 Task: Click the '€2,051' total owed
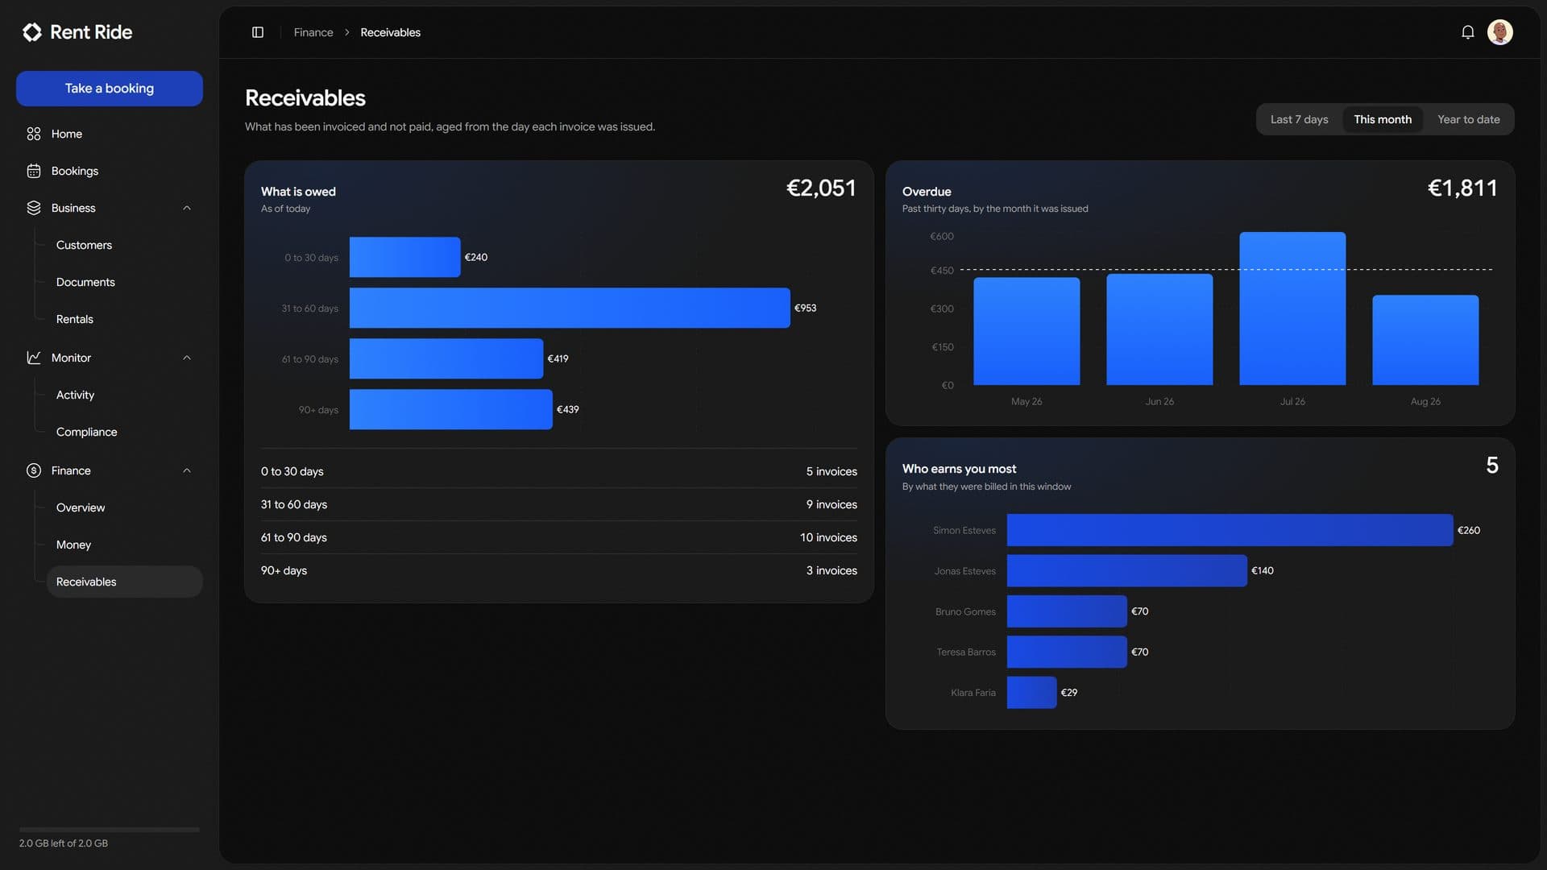[x=821, y=188]
